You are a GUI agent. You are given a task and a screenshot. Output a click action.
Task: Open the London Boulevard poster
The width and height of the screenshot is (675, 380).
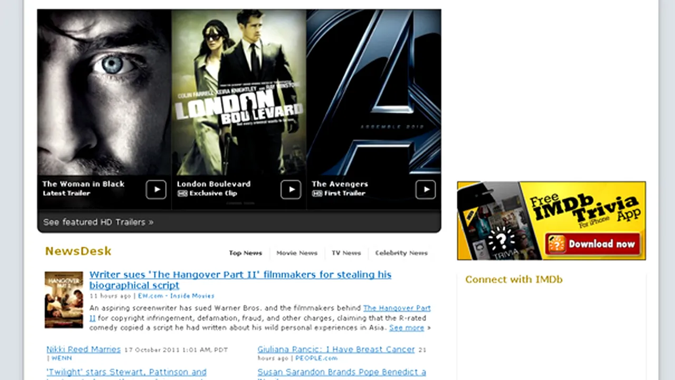pos(239,92)
